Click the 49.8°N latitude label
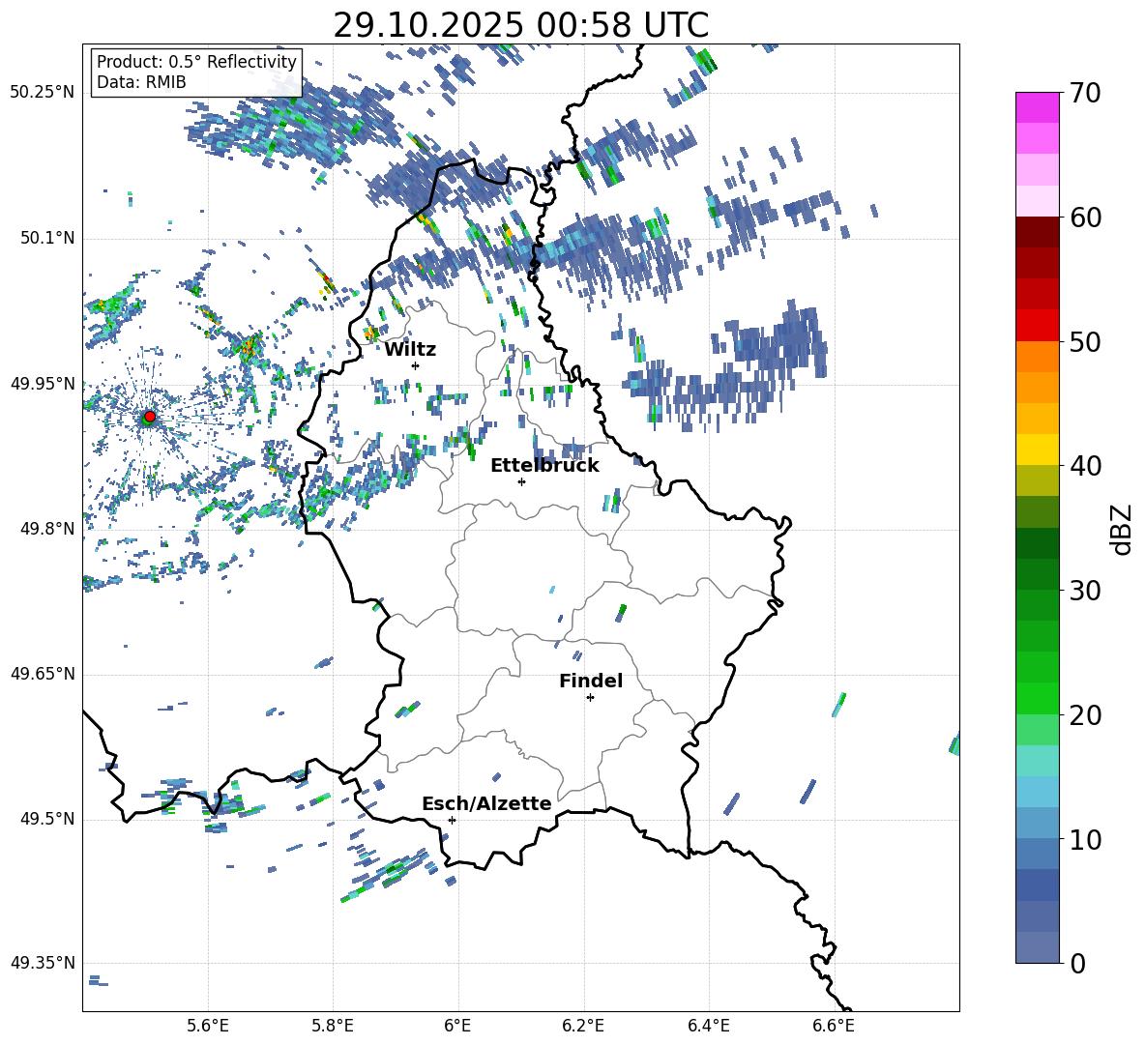 coord(46,529)
